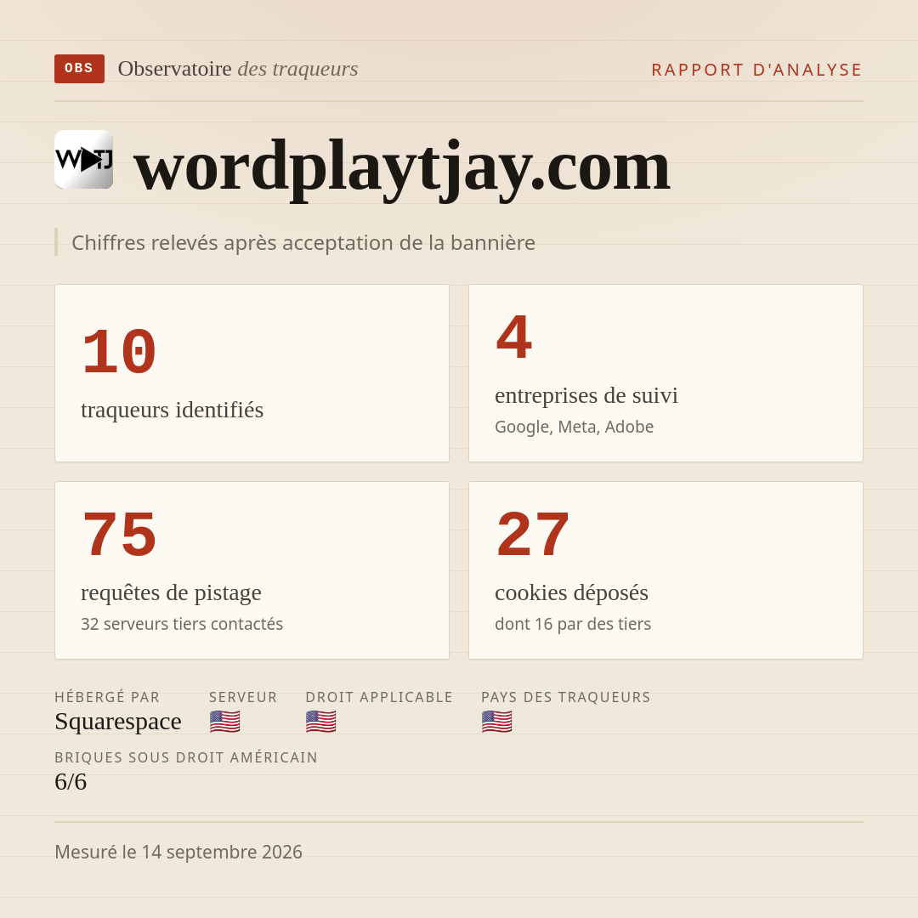Click 'Chiffres relevés après acceptation de la bannière'
This screenshot has height=918, width=918.
(303, 242)
